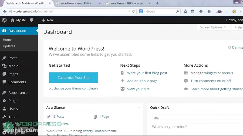This screenshot has width=243, height=136.
Task: Click the search magnifier in Google box
Action: click(x=178, y=11)
